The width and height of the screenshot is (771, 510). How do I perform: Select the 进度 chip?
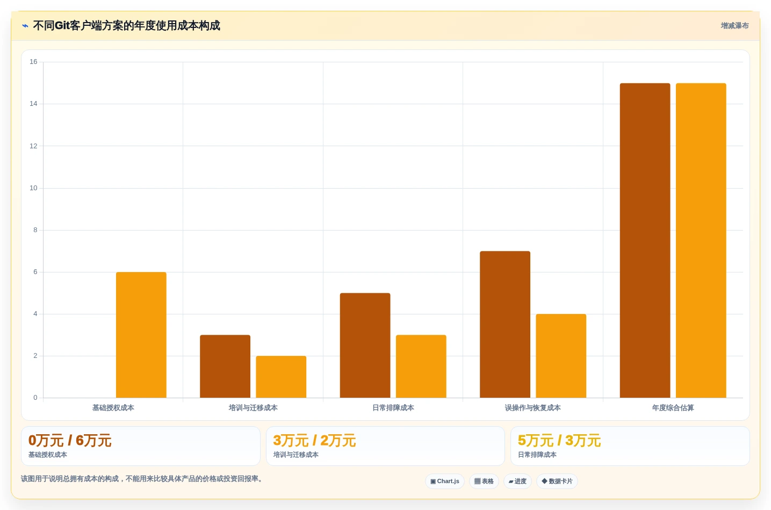pos(517,481)
